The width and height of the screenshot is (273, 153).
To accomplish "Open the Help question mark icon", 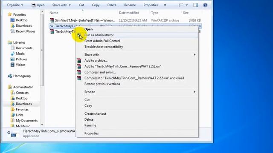I will tap(205, 5).
